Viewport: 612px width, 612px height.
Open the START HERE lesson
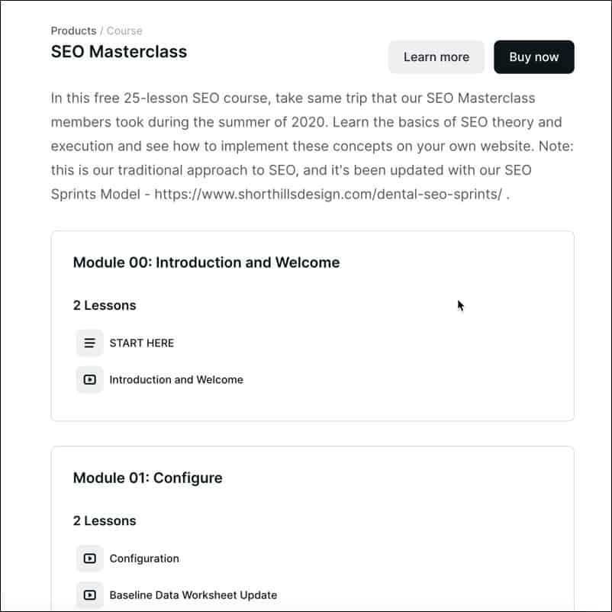tap(142, 343)
